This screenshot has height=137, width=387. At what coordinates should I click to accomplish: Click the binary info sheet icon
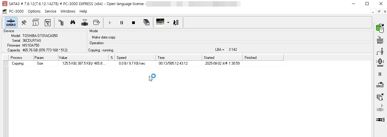click(x=36, y=23)
